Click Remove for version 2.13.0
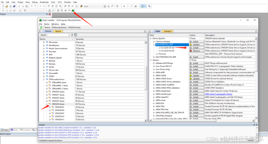 click(x=196, y=51)
